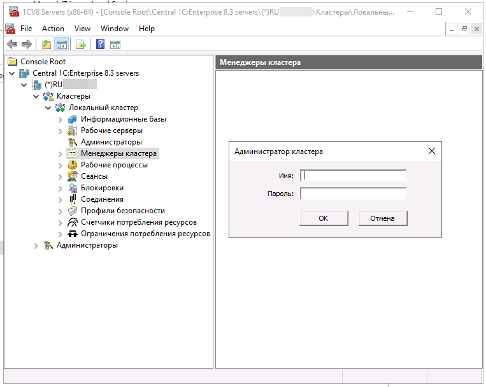Click the Сеансы user icon

coord(72,176)
